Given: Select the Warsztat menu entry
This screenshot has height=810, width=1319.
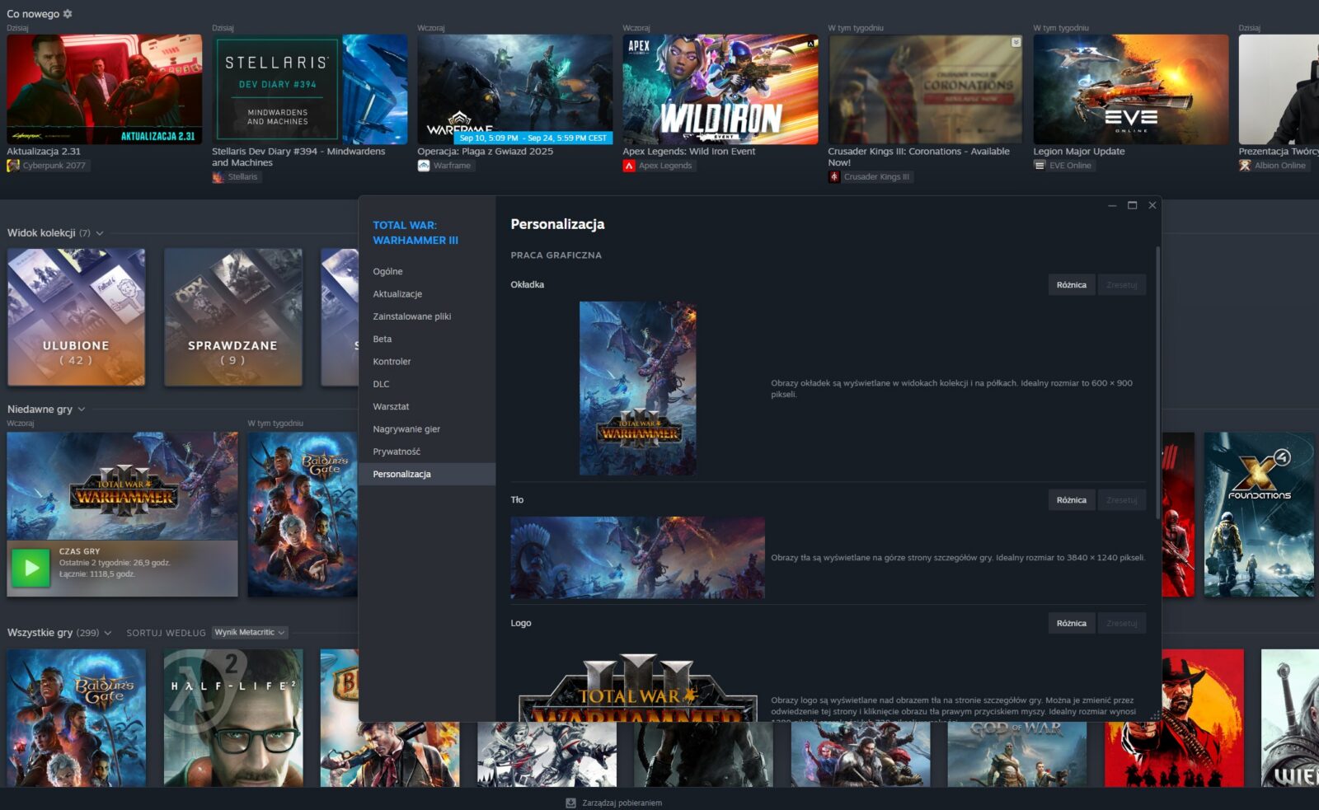Looking at the screenshot, I should pyautogui.click(x=391, y=407).
